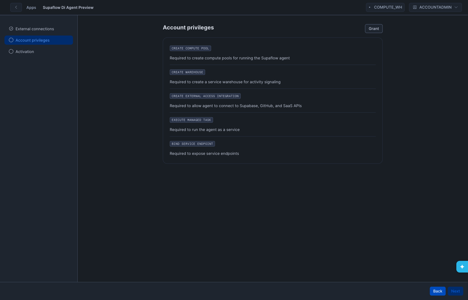
Task: Click the Activation step circle icon
Action: click(11, 52)
